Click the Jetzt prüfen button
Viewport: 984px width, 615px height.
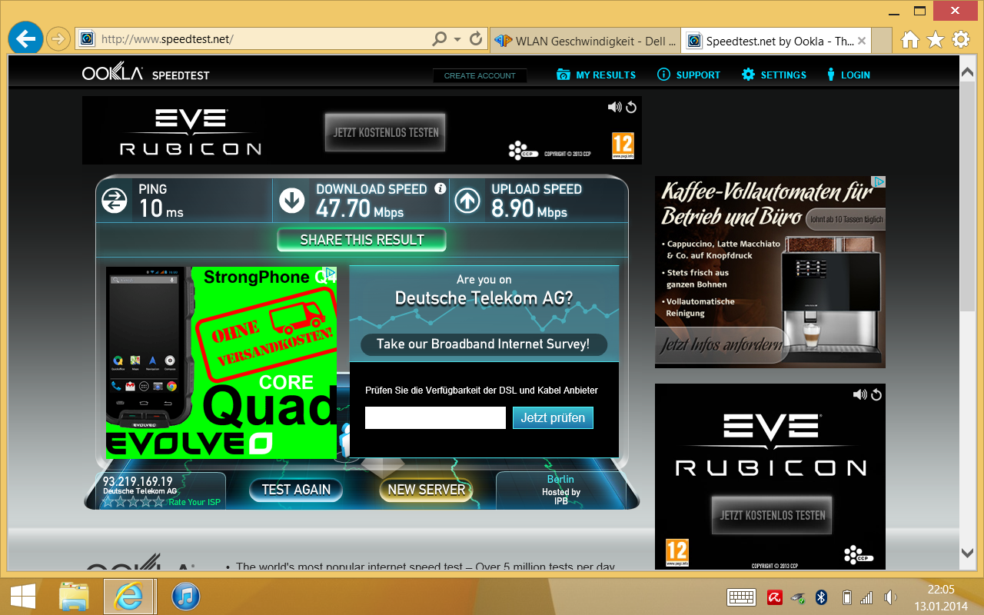coord(553,417)
